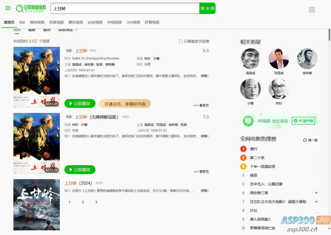Toggle 只看爱奇艺结果 radio option
Image resolution: width=331 pixels, height=235 pixels.
click(x=194, y=41)
